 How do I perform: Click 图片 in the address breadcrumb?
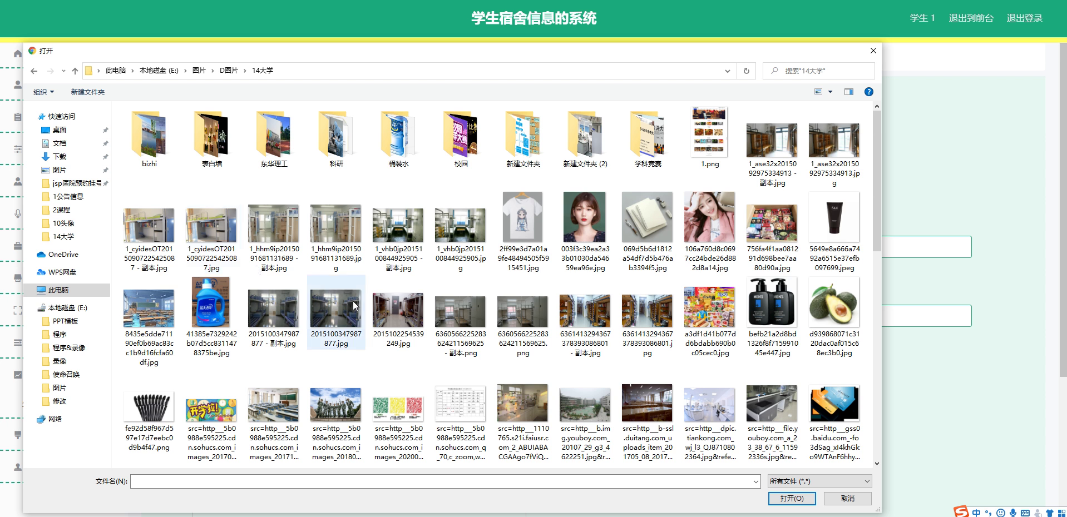click(x=199, y=71)
